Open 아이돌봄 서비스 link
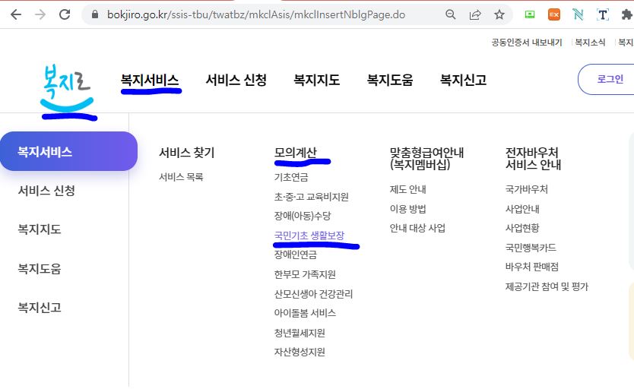Screen dimensions: 634x389 (x=305, y=313)
